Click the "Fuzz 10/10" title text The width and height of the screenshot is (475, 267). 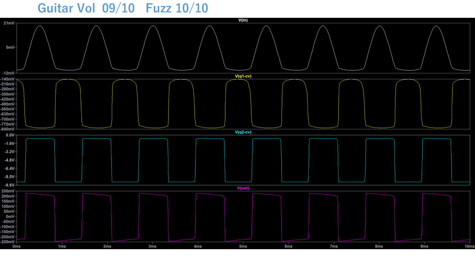click(177, 8)
